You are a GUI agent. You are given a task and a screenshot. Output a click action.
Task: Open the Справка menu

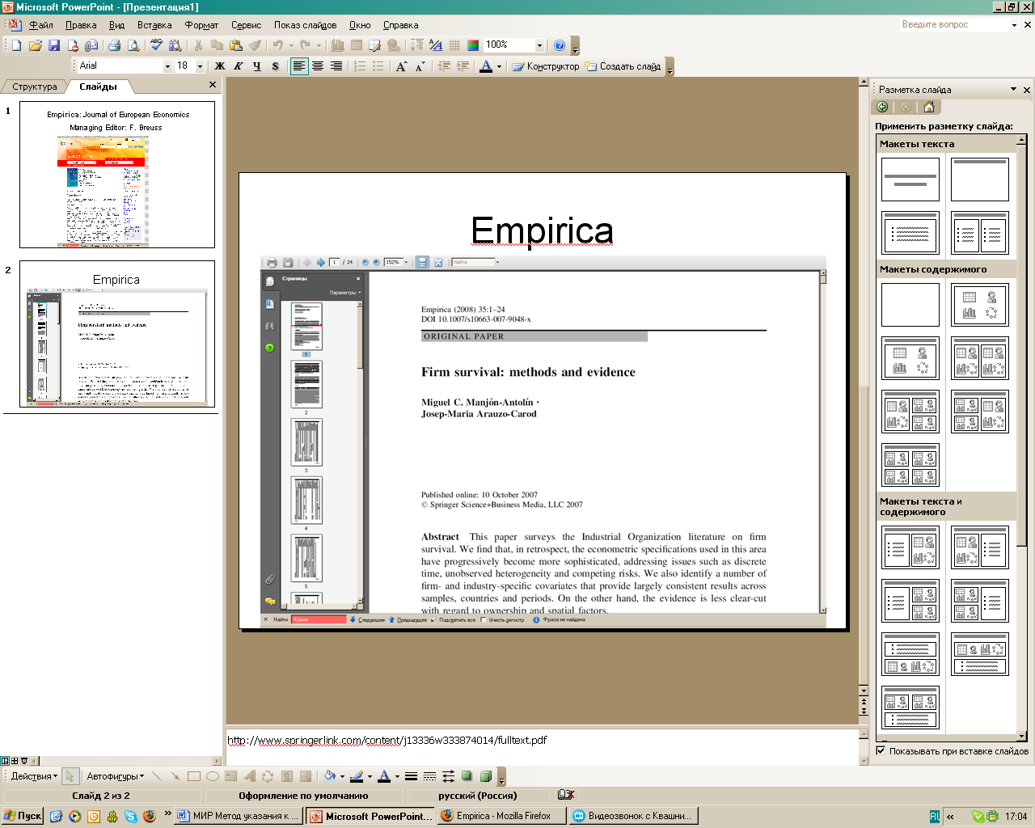point(400,25)
